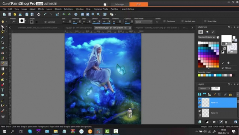Image resolution: width=239 pixels, height=135 pixels.
Task: Select the Text tool
Action: click(x=3, y=90)
